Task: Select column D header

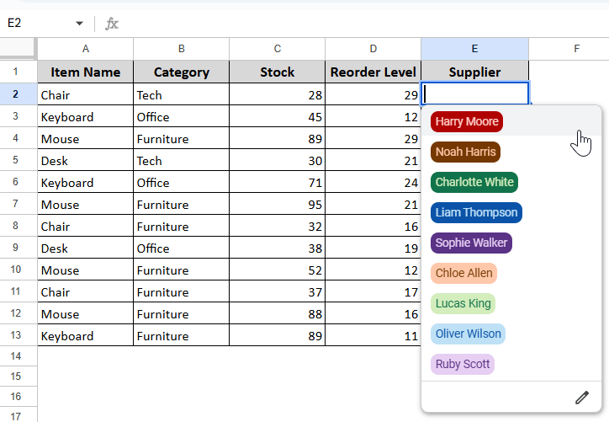Action: (x=373, y=49)
